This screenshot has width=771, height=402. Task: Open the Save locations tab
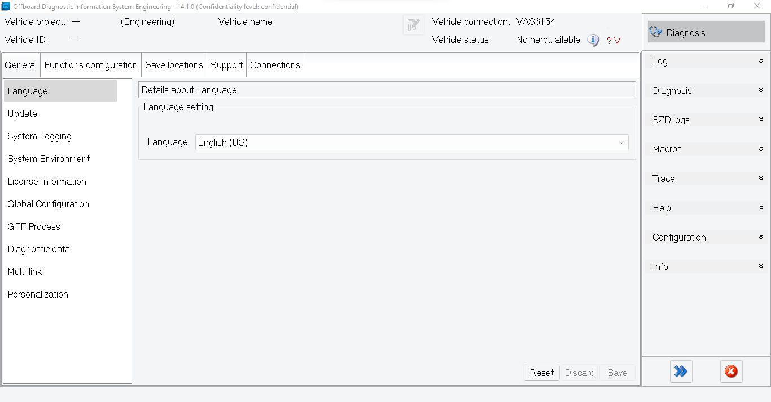(174, 64)
